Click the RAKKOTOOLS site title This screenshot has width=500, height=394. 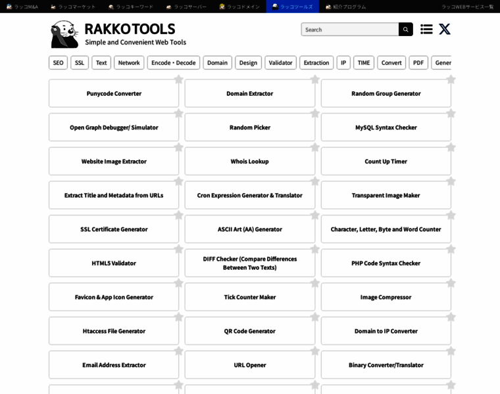130,30
